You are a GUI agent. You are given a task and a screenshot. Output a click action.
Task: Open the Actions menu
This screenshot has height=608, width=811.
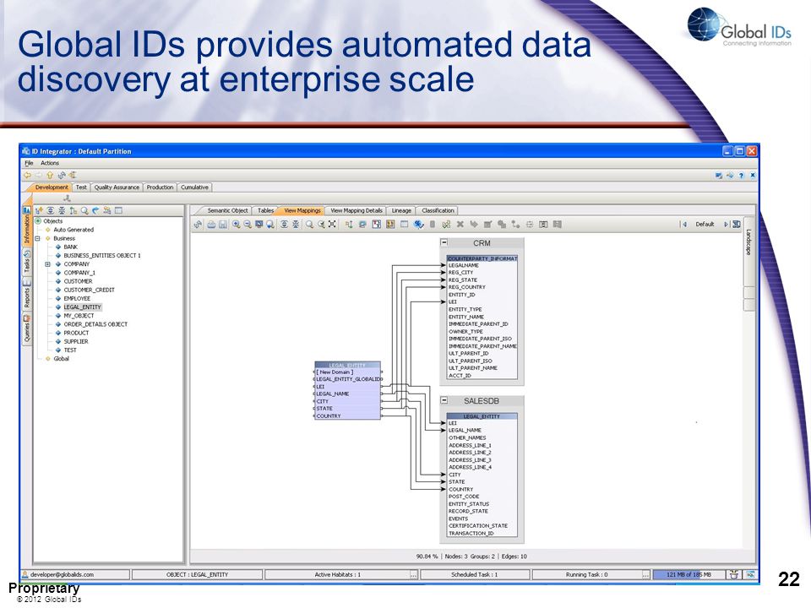(50, 163)
